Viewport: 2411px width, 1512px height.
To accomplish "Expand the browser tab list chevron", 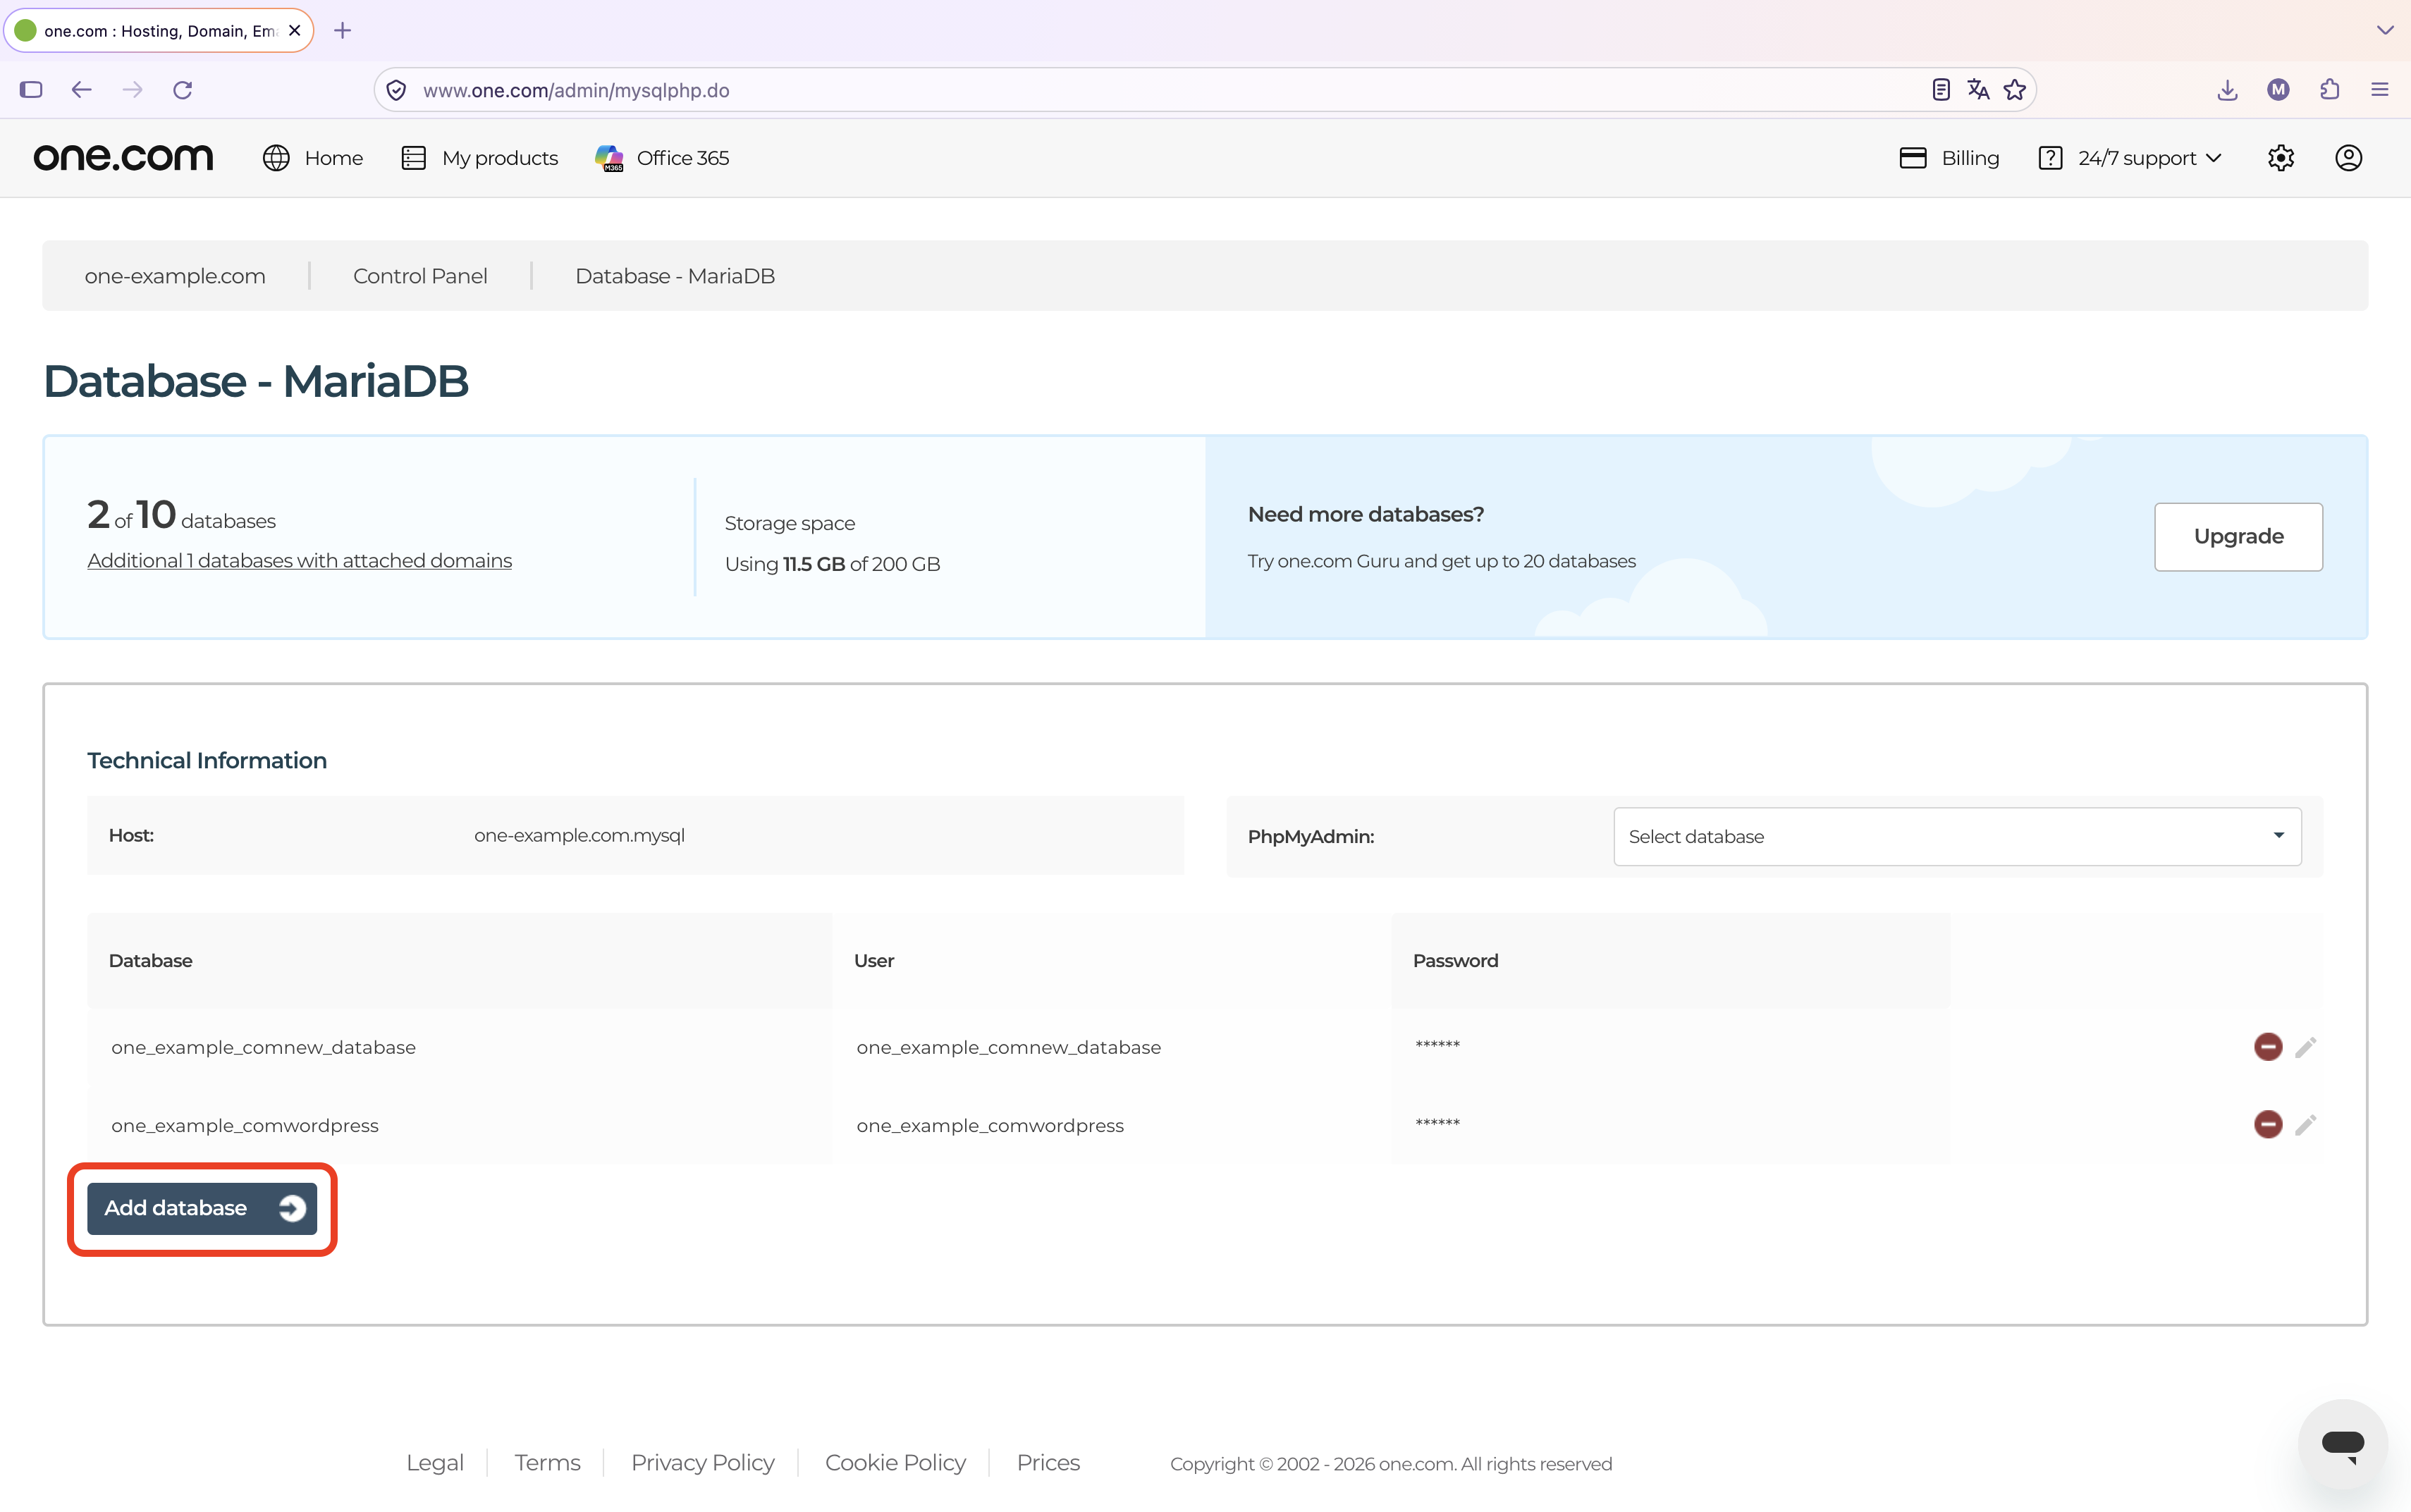I will (2384, 30).
